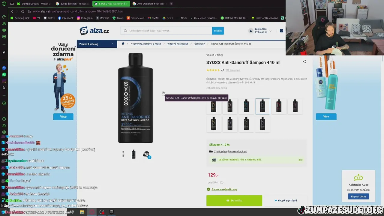Open the Aria sidebar icon
Image resolution: width=384 pixels, height=216 pixels.
click(x=4, y=52)
